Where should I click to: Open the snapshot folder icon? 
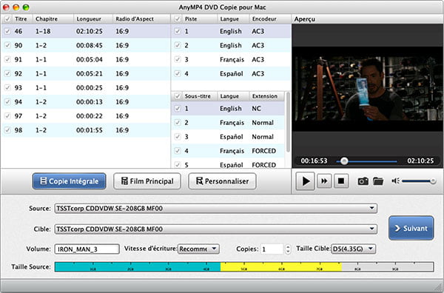(x=378, y=181)
